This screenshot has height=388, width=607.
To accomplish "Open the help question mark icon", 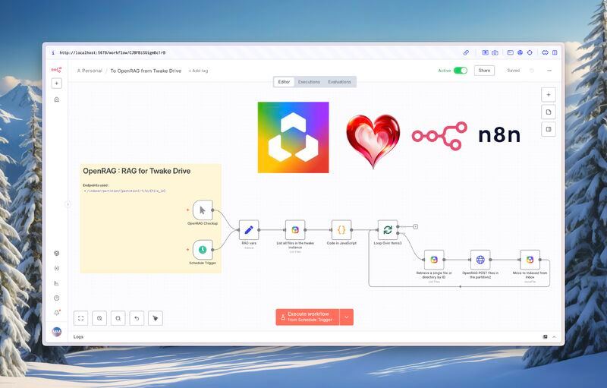I will 56,298.
